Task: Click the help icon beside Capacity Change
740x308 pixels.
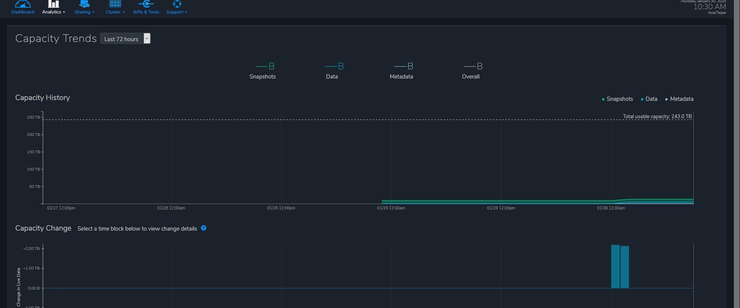Action: coord(203,228)
